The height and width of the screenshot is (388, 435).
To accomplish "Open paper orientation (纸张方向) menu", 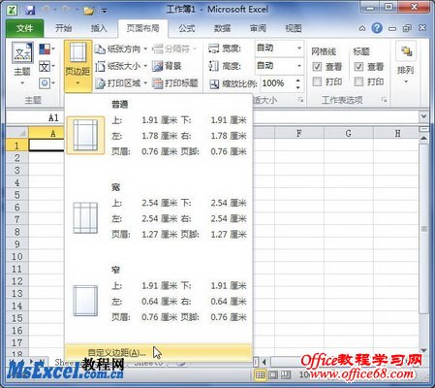I will [x=121, y=49].
